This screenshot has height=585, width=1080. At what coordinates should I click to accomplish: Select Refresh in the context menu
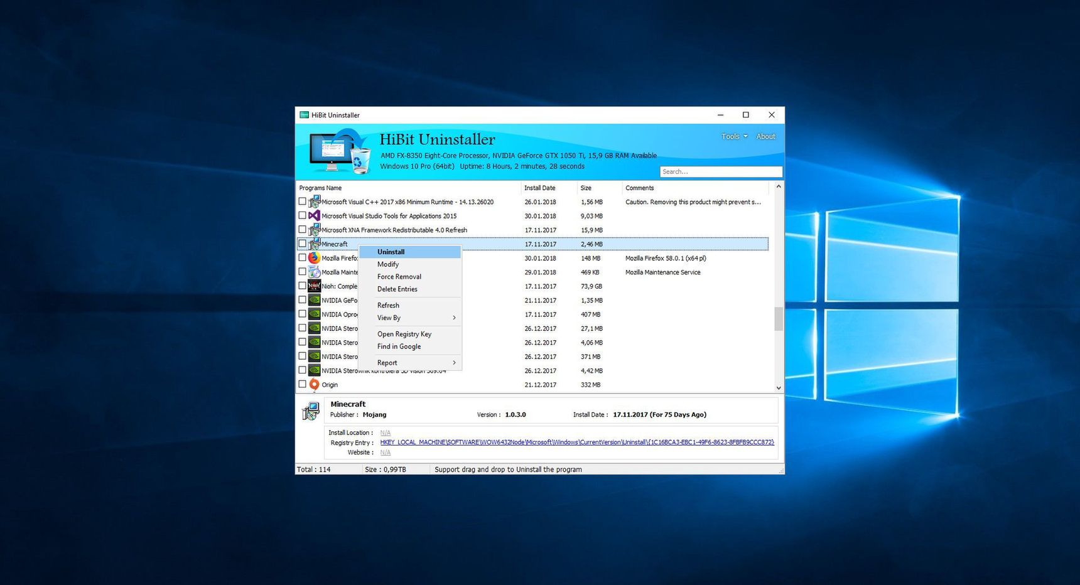pyautogui.click(x=410, y=306)
